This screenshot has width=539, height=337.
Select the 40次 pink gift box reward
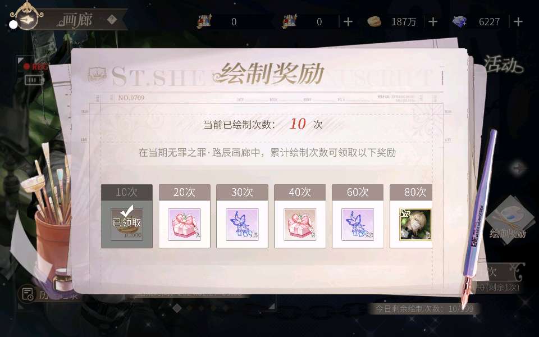click(300, 225)
